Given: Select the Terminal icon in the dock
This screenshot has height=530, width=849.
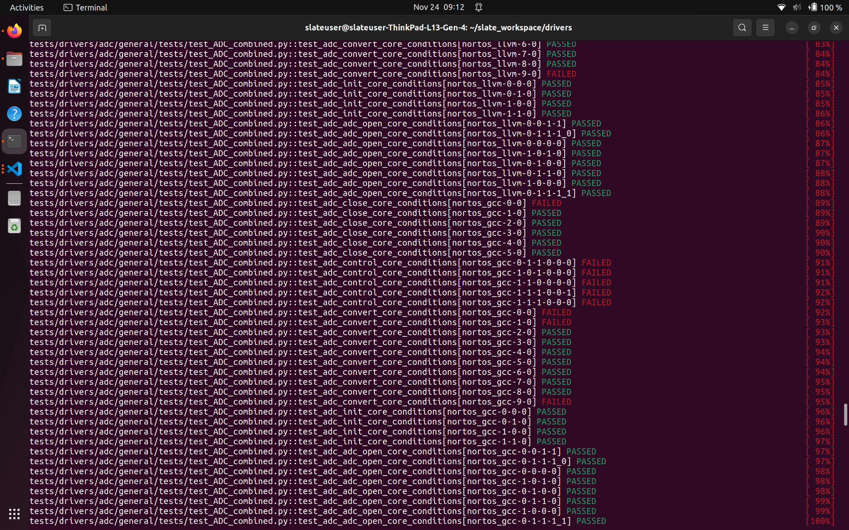Looking at the screenshot, I should [x=14, y=141].
